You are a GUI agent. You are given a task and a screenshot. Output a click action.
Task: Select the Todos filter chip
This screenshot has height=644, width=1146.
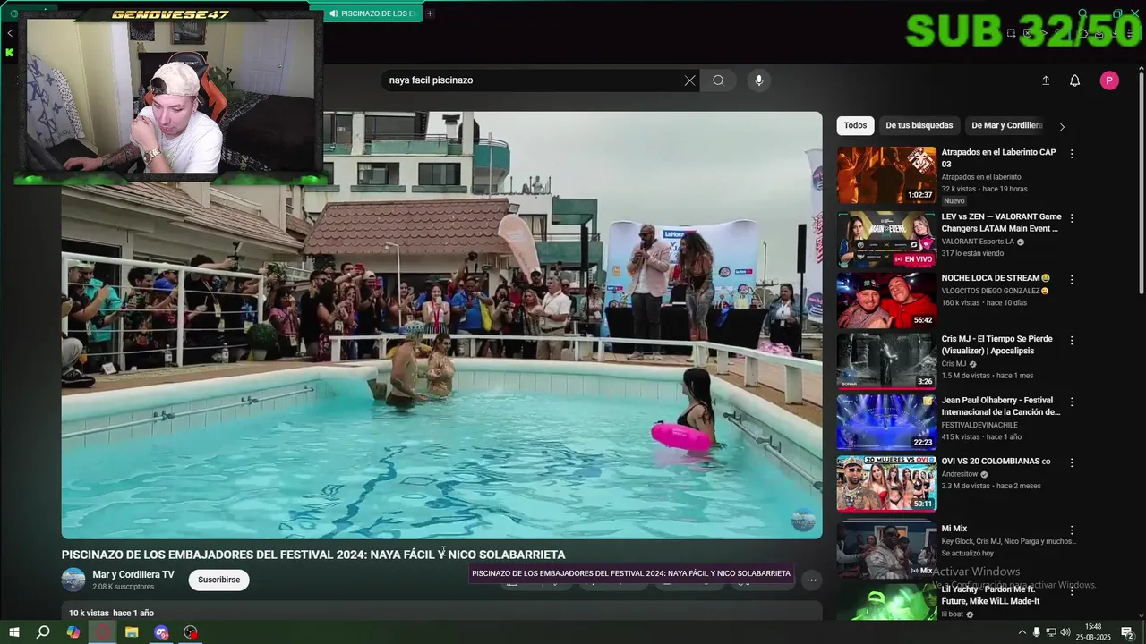coord(855,125)
